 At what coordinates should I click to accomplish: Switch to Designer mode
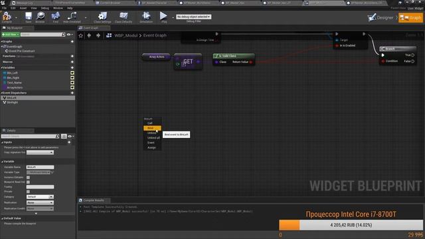pyautogui.click(x=381, y=18)
